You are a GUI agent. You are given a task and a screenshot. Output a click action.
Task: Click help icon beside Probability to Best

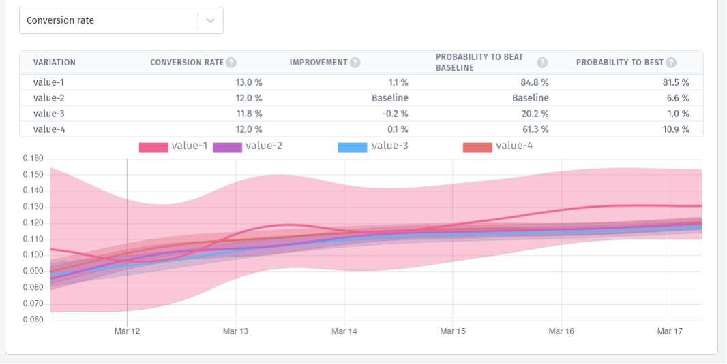pyautogui.click(x=671, y=63)
